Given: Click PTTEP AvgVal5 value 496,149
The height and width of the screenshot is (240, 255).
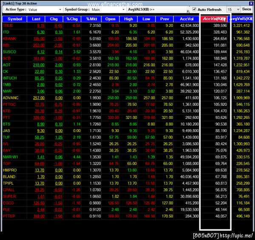Looking at the screenshot, I should (x=243, y=216).
